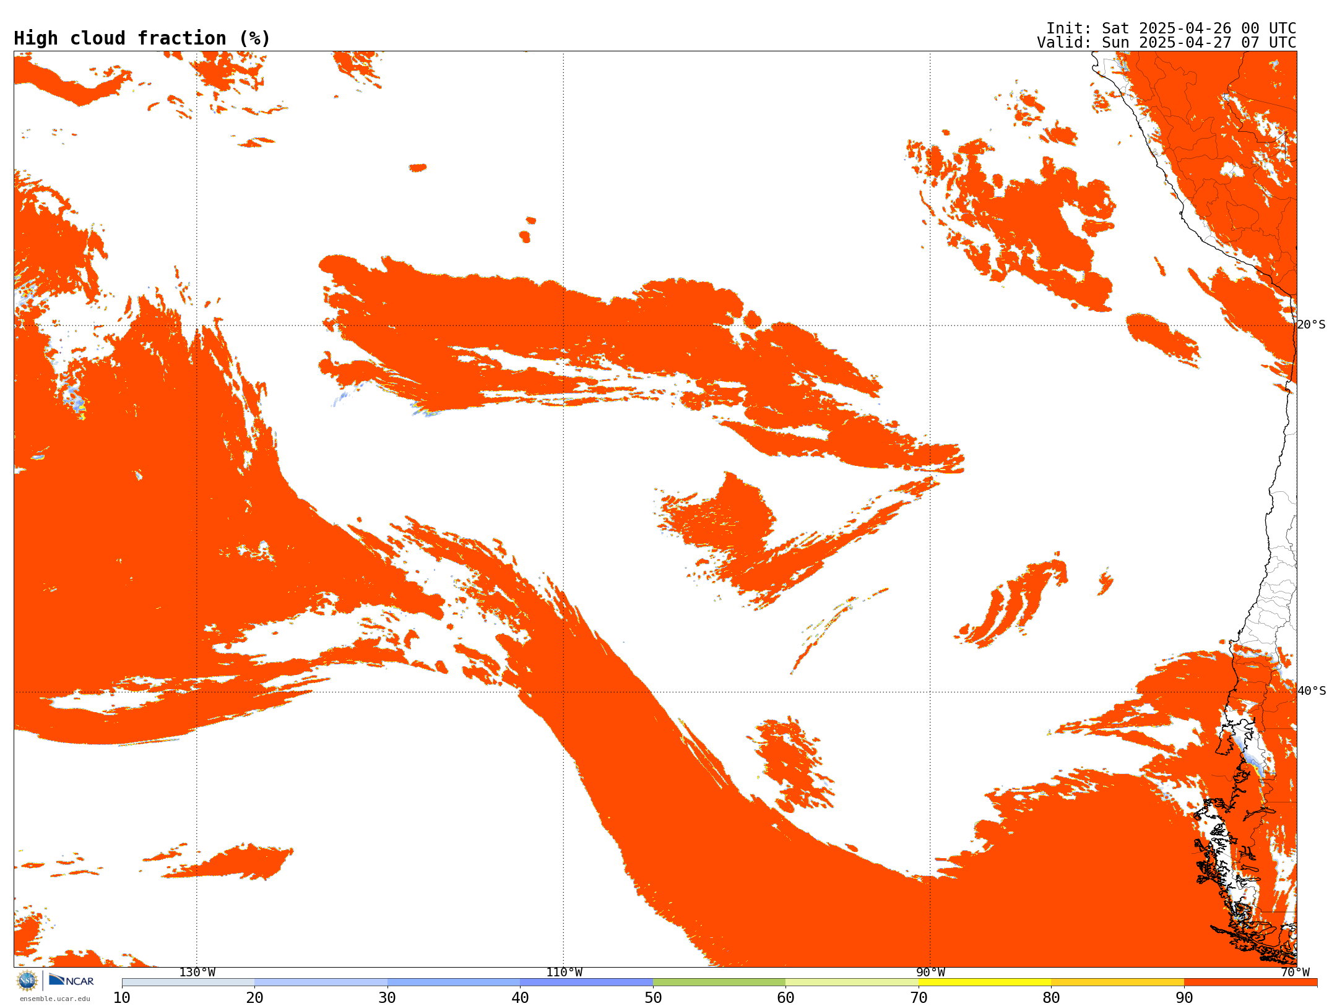Click the above-90 orange-red colorbar segment
This screenshot has width=1337, height=1006.
tap(1250, 982)
